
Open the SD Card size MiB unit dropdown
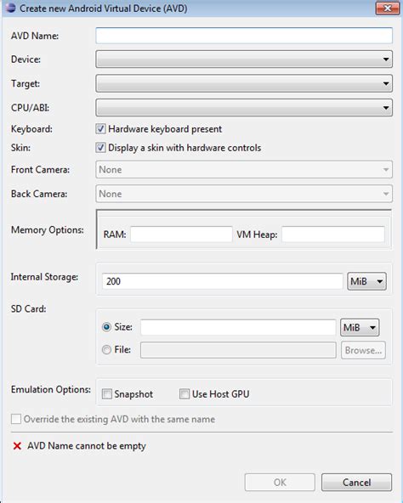(x=360, y=327)
